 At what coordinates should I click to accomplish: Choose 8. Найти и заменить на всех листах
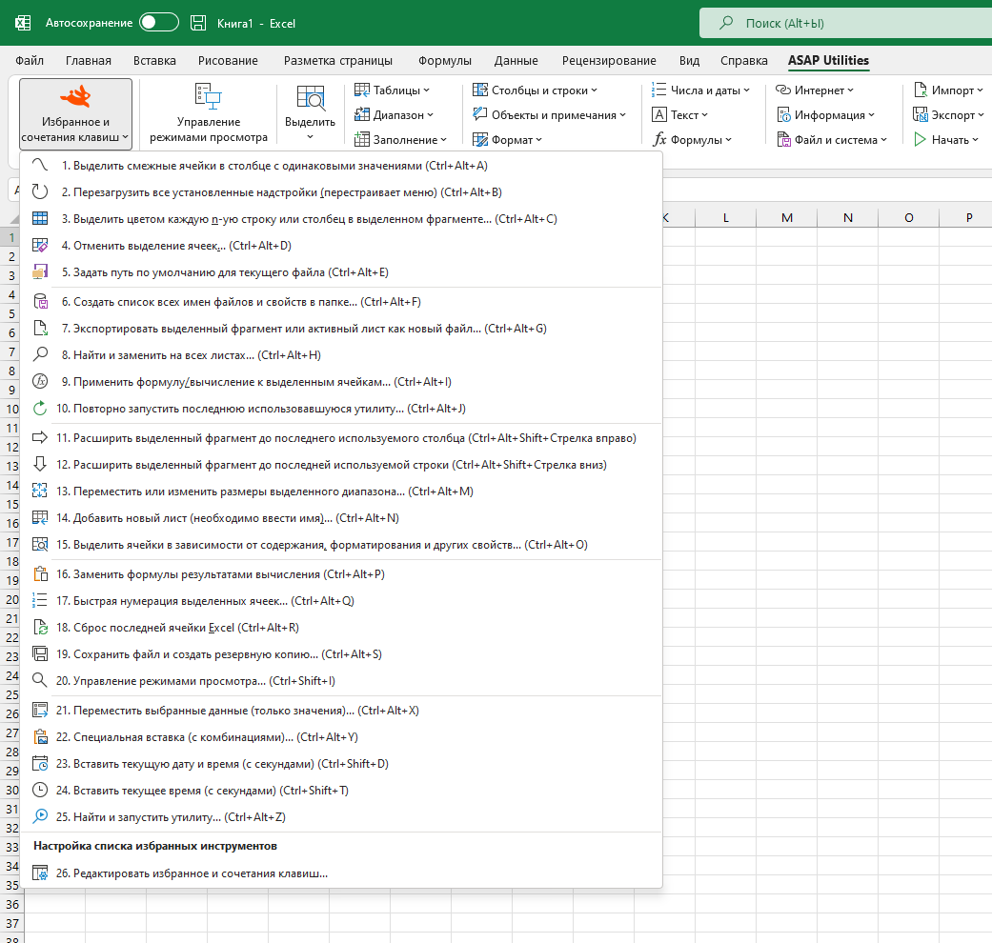(342, 354)
